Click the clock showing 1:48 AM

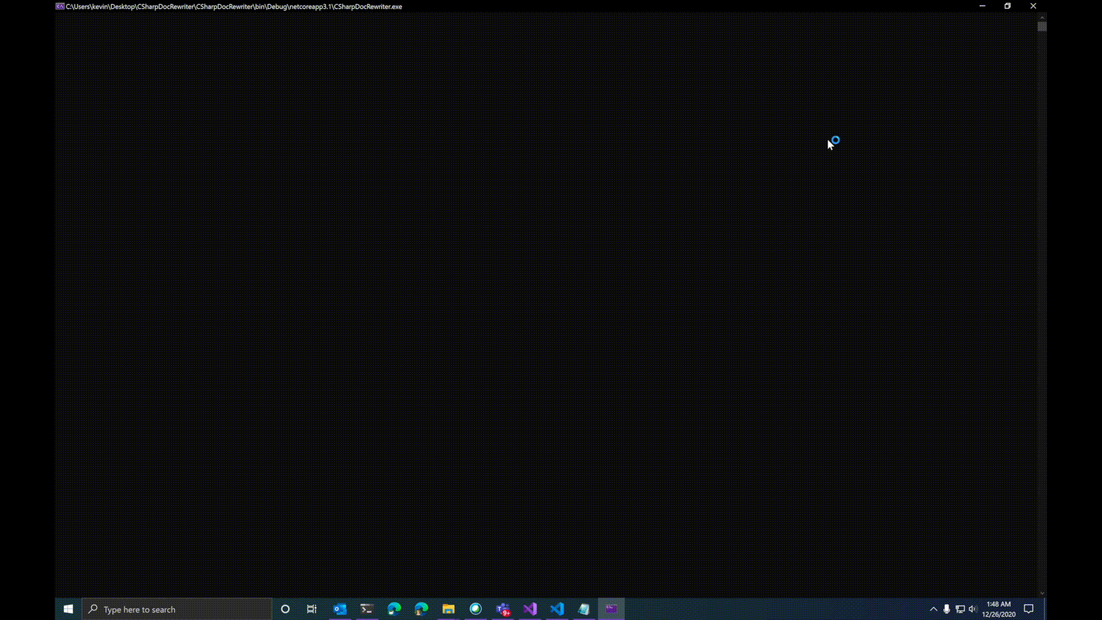pos(999,609)
